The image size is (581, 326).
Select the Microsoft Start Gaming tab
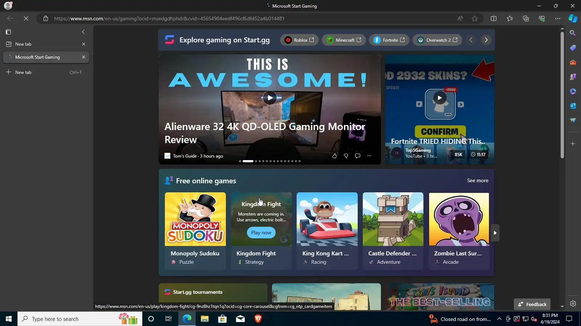tap(46, 57)
